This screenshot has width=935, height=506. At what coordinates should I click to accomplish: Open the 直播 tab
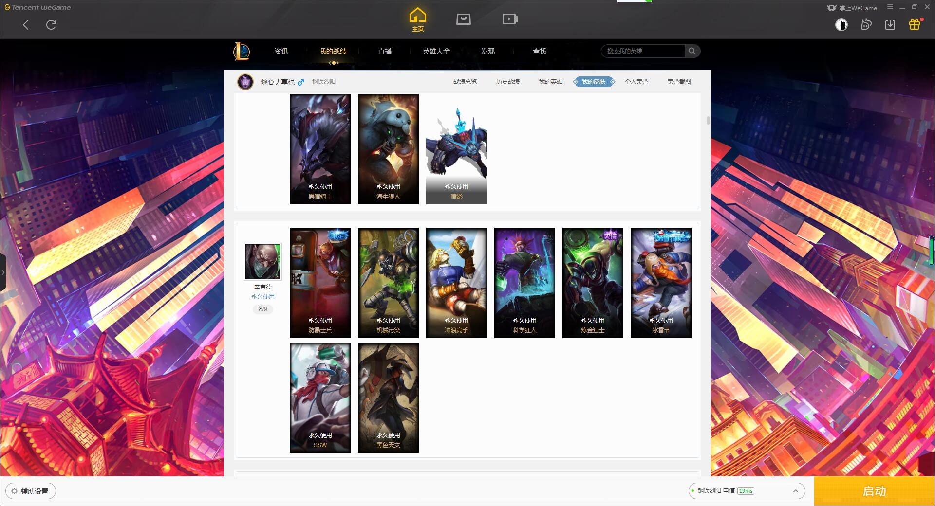click(385, 51)
